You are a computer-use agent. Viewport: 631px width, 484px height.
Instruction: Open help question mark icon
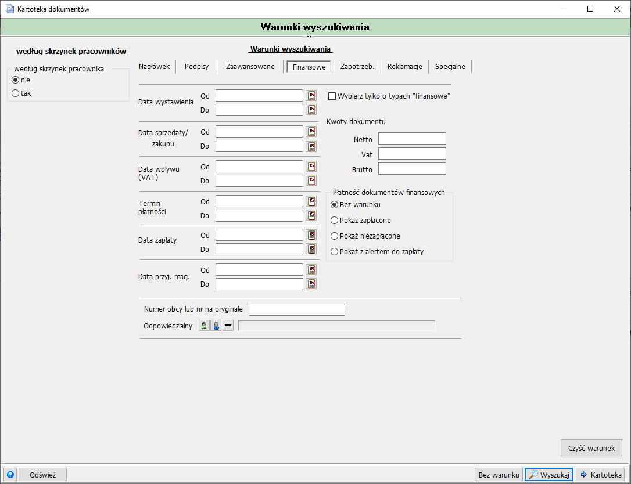click(x=10, y=475)
